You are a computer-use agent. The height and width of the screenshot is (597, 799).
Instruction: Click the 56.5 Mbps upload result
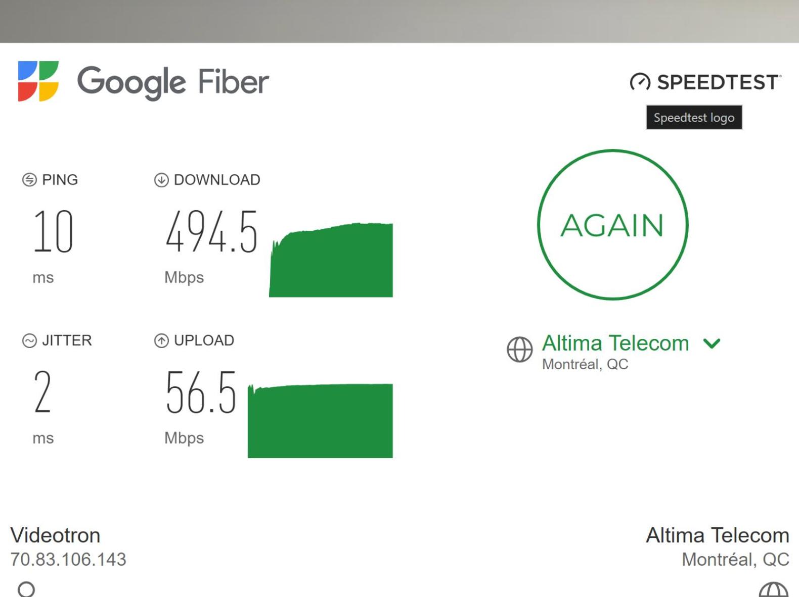201,392
